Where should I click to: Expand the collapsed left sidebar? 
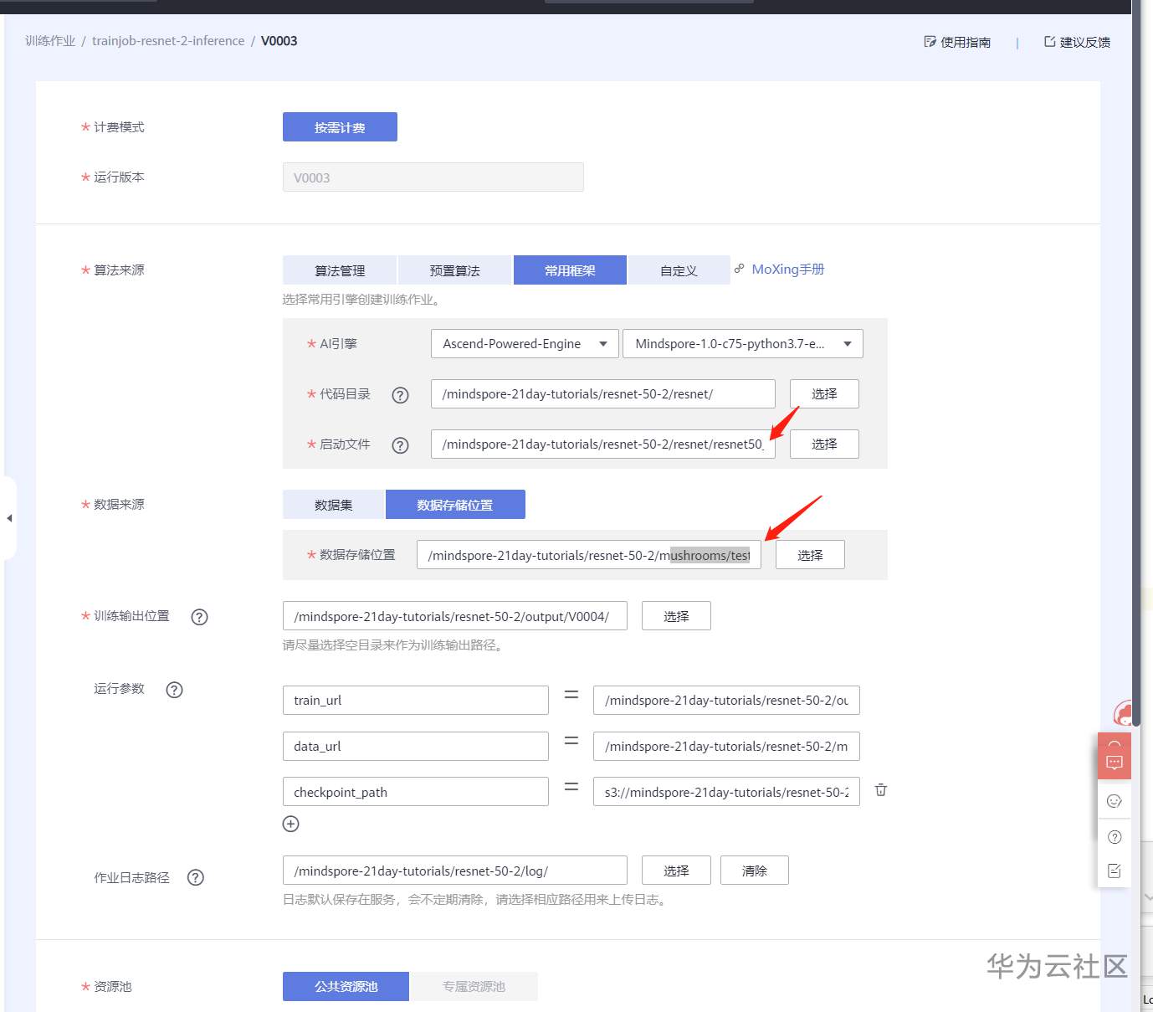[x=9, y=518]
